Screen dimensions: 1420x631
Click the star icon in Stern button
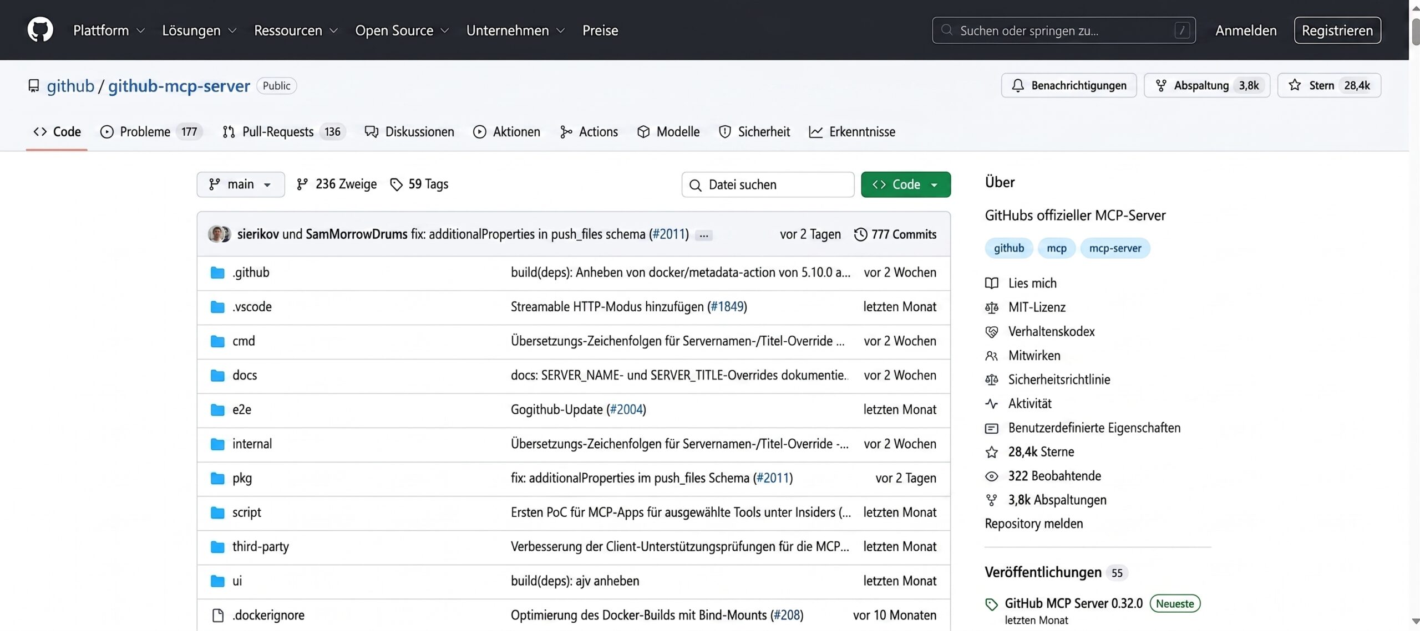(x=1295, y=85)
